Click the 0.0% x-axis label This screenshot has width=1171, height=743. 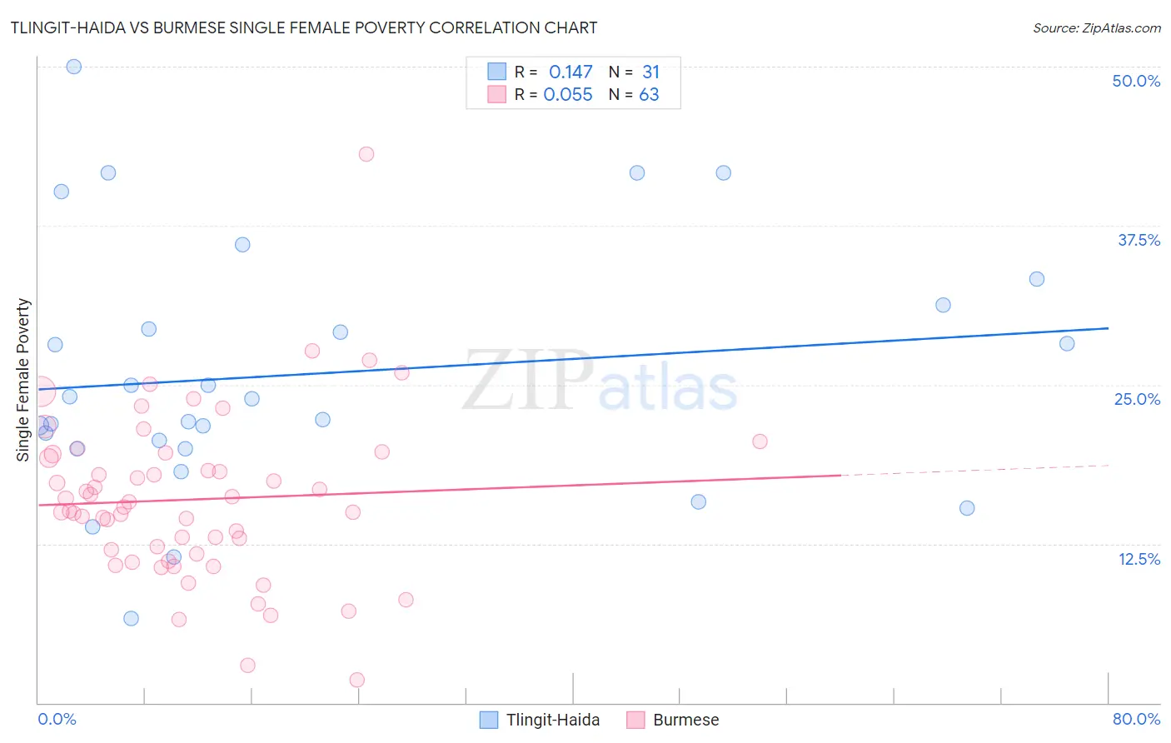point(57,719)
